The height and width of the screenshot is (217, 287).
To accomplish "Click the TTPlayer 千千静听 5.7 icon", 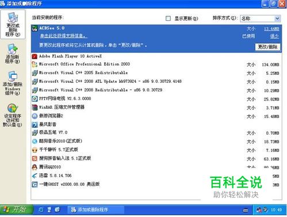I will pos(35,150).
